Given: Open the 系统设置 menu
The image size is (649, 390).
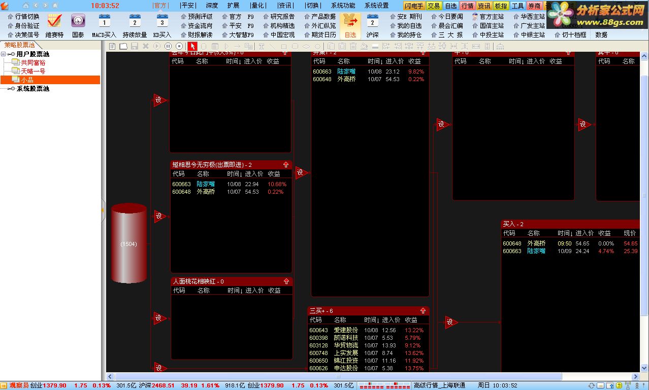Looking at the screenshot, I should pyautogui.click(x=377, y=6).
